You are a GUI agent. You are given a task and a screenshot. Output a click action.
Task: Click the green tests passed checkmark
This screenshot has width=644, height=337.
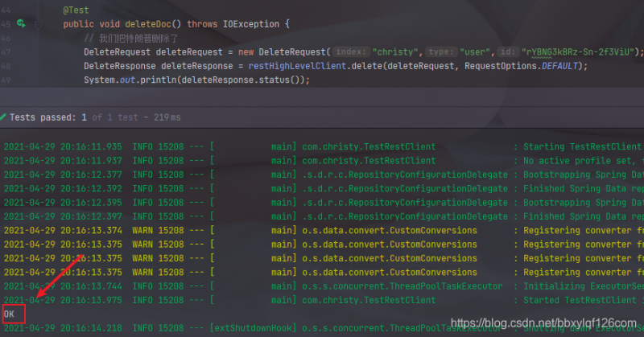click(3, 117)
